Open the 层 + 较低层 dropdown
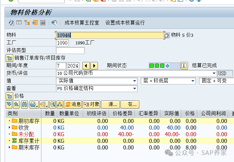This screenshot has height=162, width=234. coord(193,81)
